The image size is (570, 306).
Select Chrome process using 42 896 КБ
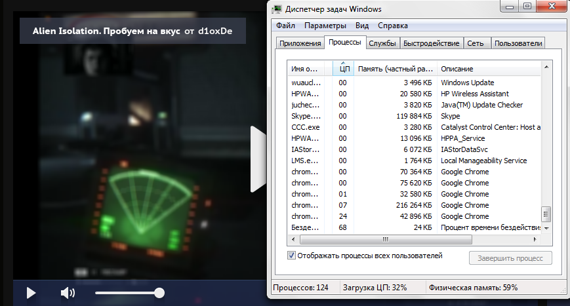[x=414, y=216]
